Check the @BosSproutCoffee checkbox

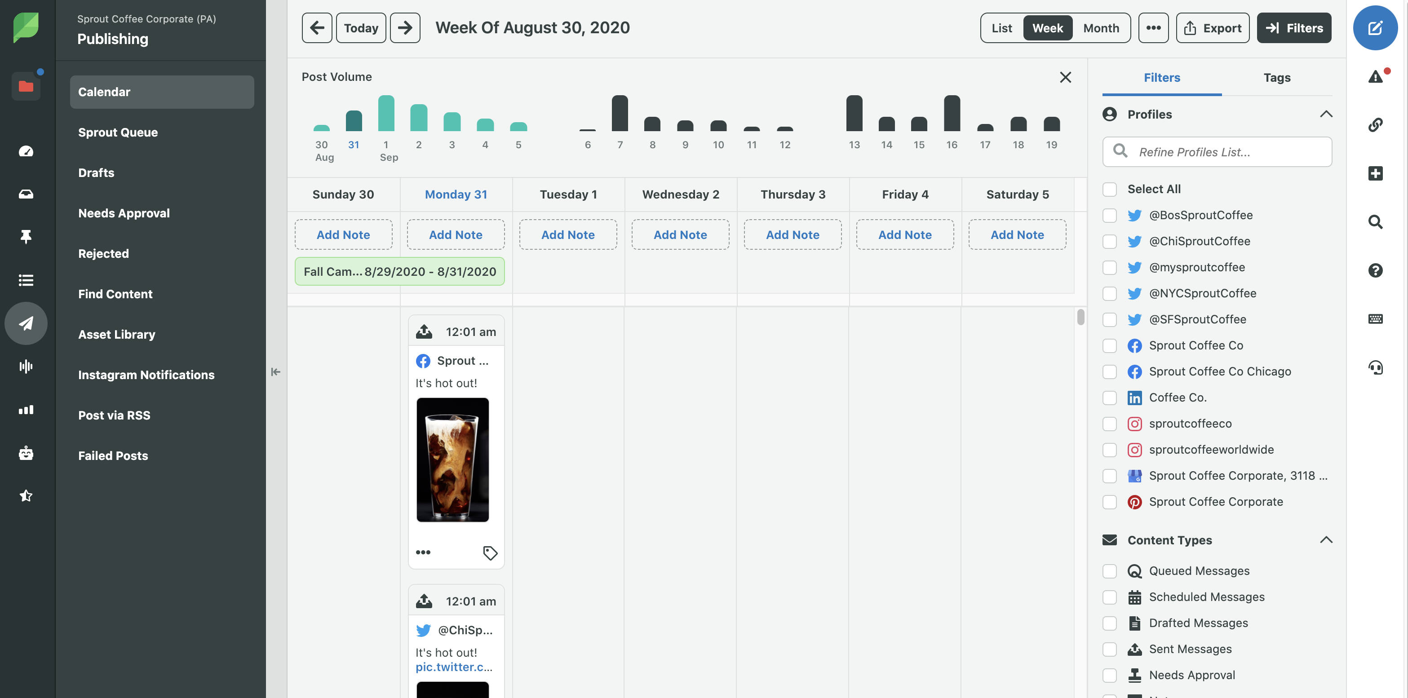point(1109,215)
